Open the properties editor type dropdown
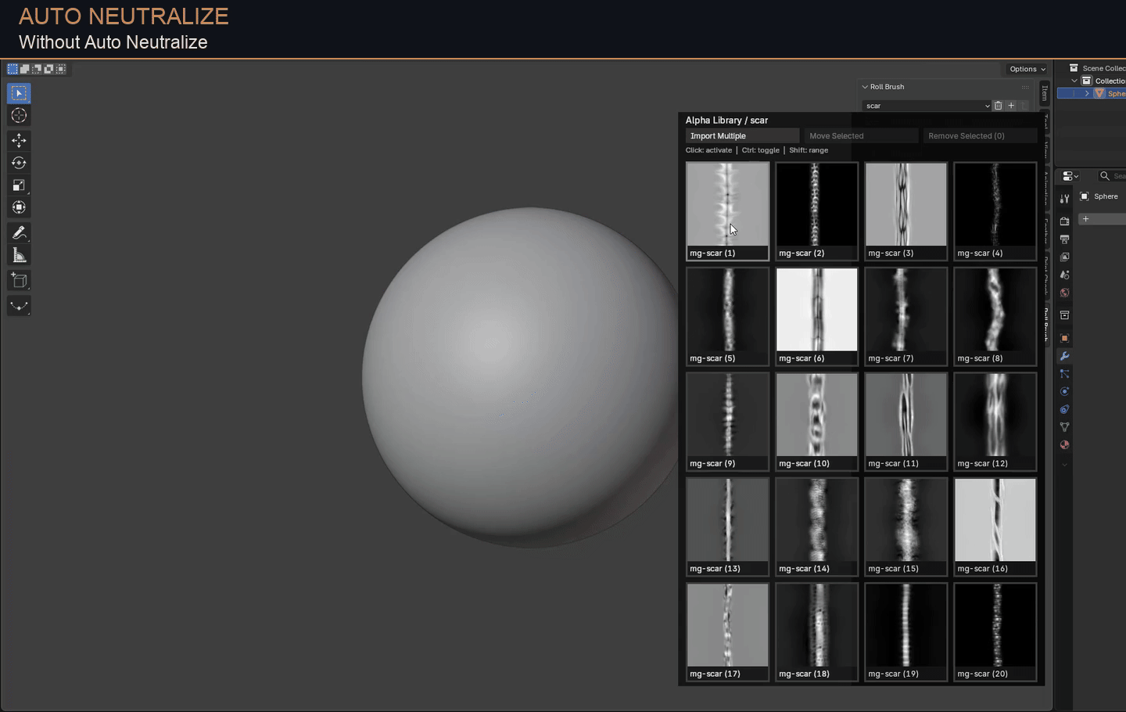 pos(1070,176)
